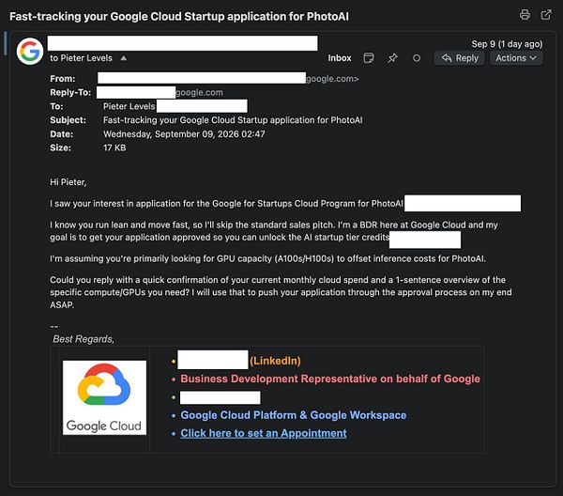Add a note with the sticky note icon
This screenshot has width=563, height=496.
(369, 58)
